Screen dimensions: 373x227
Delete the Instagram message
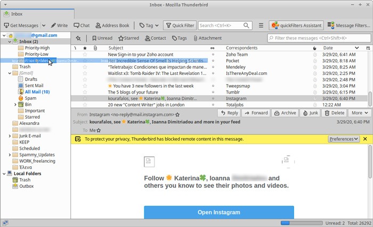pyautogui.click(x=335, y=113)
